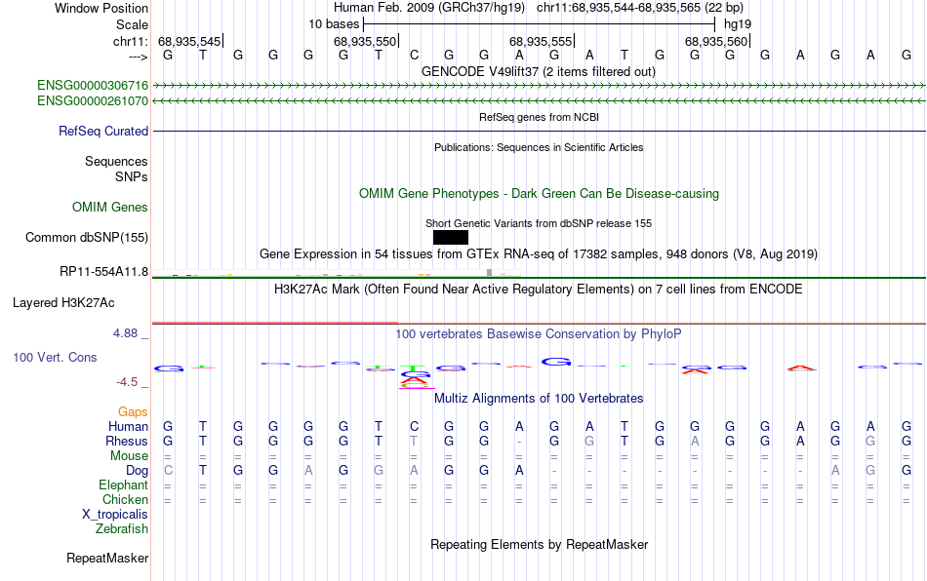927x581 pixels.
Task: Click the GENCODE V49lift37 track title
Action: click(x=539, y=72)
